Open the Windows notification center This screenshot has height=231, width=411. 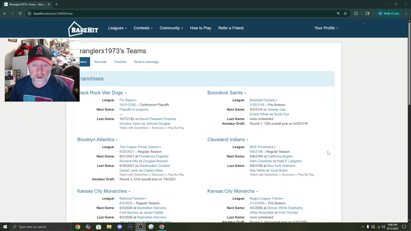point(404,227)
